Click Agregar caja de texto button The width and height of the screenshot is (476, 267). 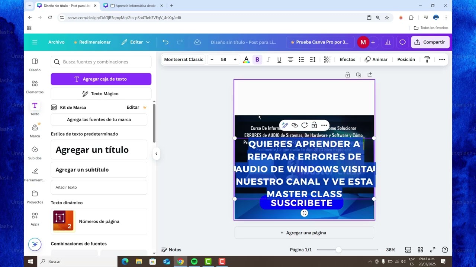101,79
